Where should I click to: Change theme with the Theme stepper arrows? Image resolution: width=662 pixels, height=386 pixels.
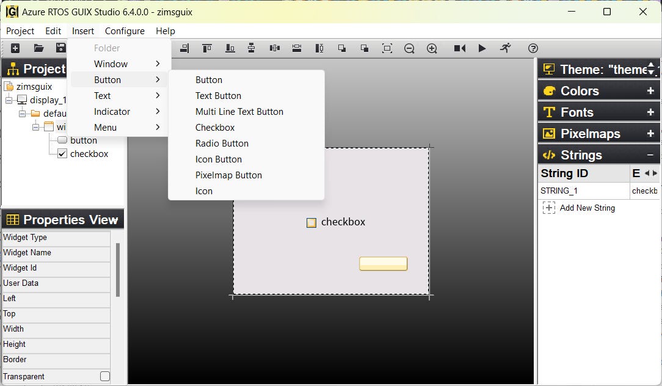click(x=651, y=69)
